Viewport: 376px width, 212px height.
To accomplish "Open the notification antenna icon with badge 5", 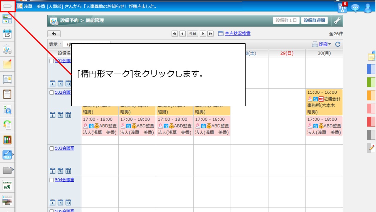I will click(342, 8).
